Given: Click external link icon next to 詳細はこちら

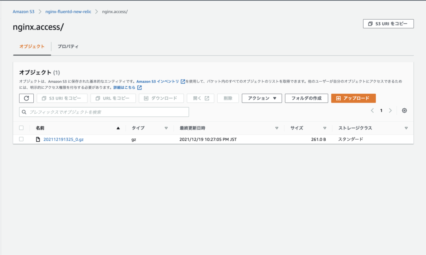Looking at the screenshot, I should (139, 87).
